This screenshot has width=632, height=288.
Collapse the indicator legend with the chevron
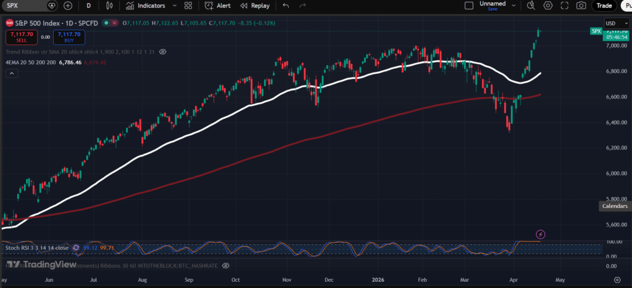(x=11, y=74)
